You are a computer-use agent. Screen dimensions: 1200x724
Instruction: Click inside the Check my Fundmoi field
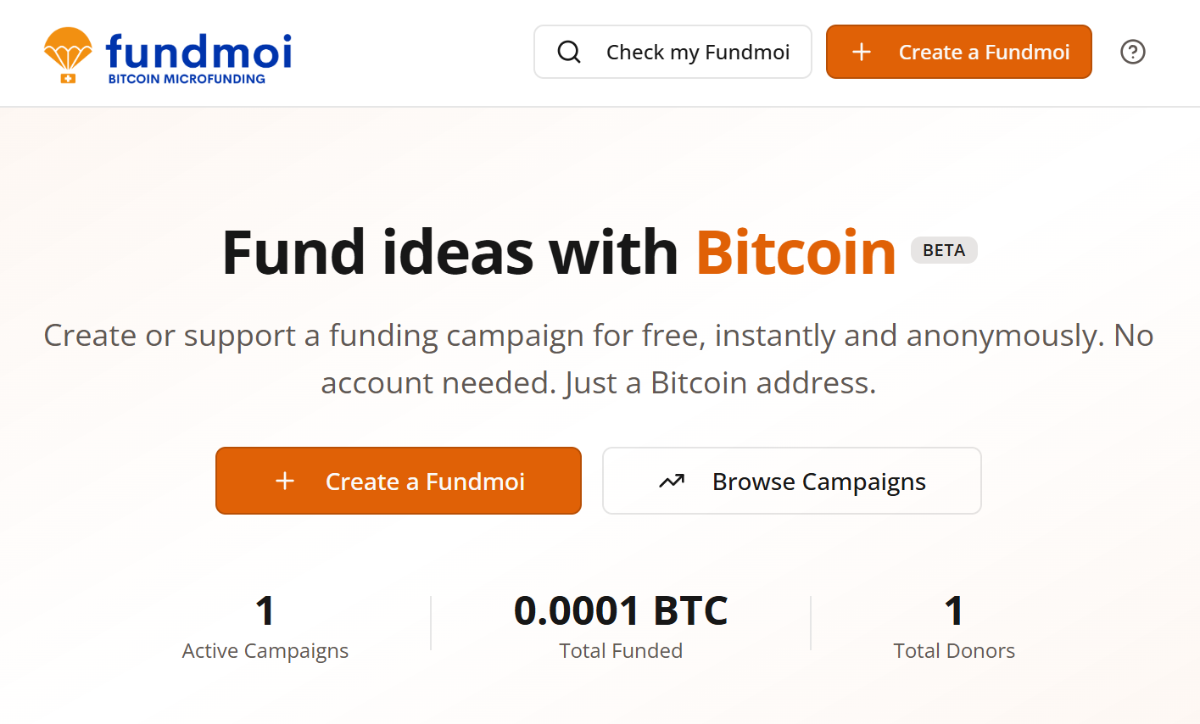tap(698, 52)
